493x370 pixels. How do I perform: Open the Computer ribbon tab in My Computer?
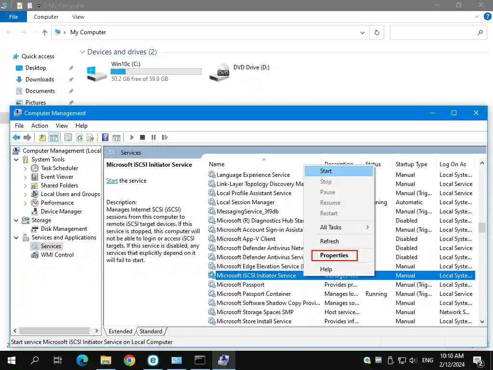click(x=46, y=17)
